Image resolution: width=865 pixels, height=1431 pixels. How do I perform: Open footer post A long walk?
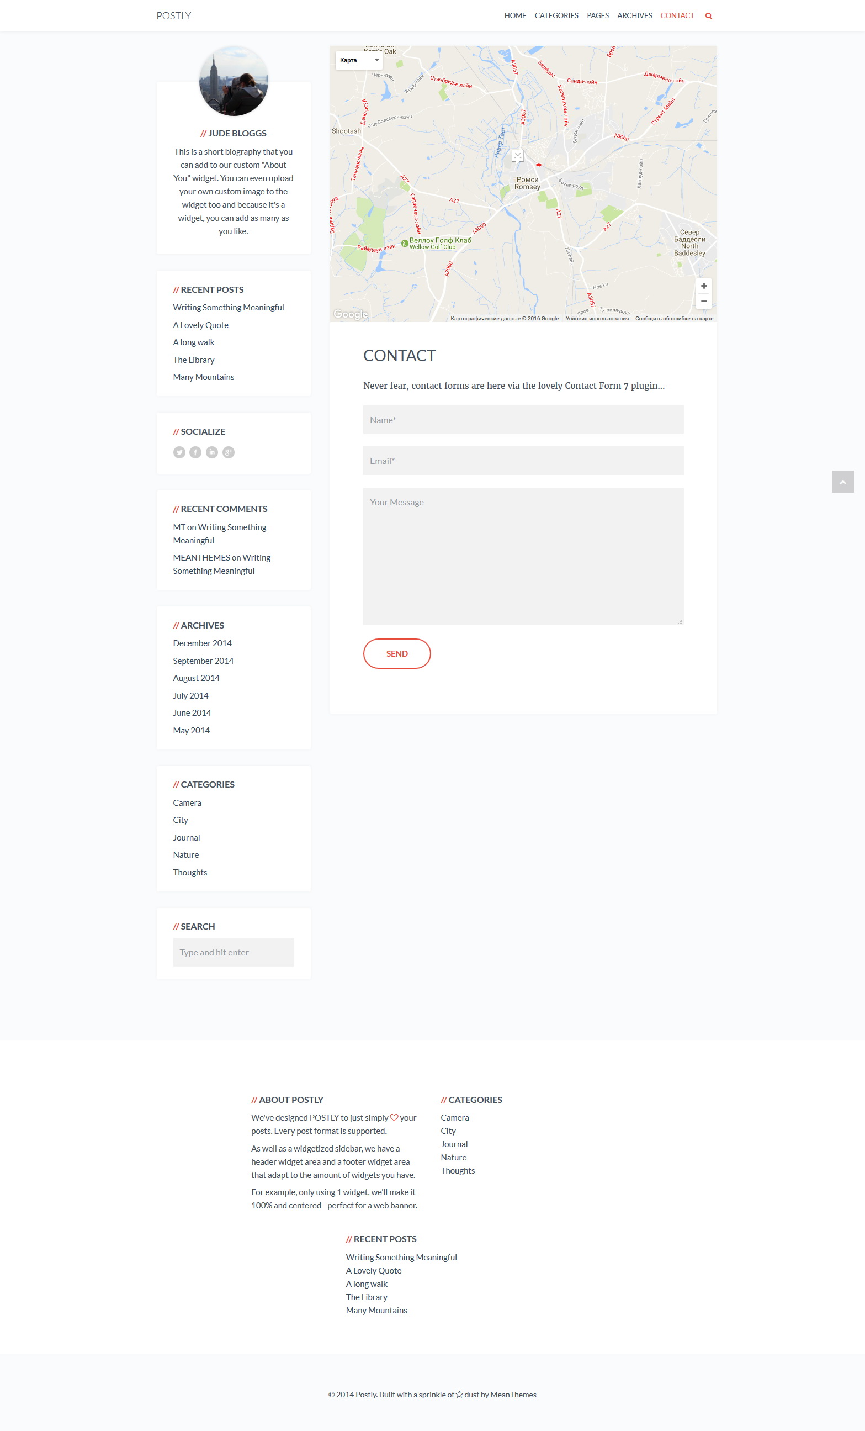pyautogui.click(x=367, y=1284)
